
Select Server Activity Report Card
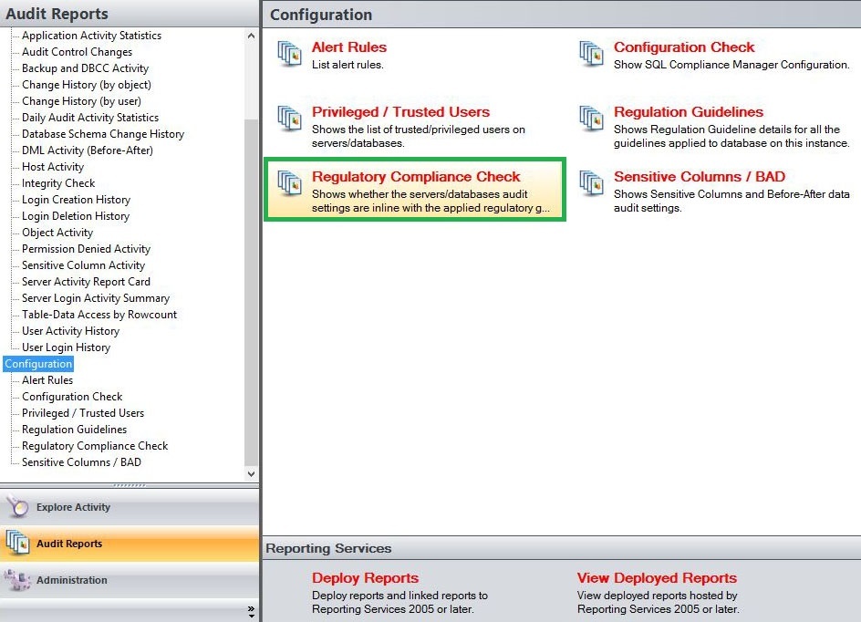tap(86, 282)
